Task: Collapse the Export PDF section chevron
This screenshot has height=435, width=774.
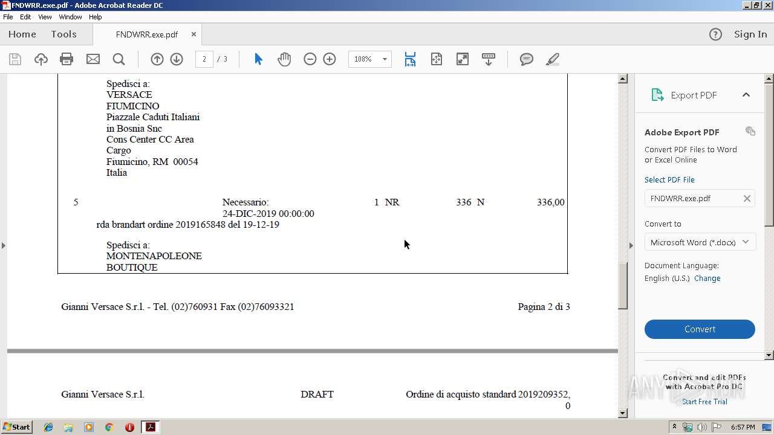Action: [746, 95]
